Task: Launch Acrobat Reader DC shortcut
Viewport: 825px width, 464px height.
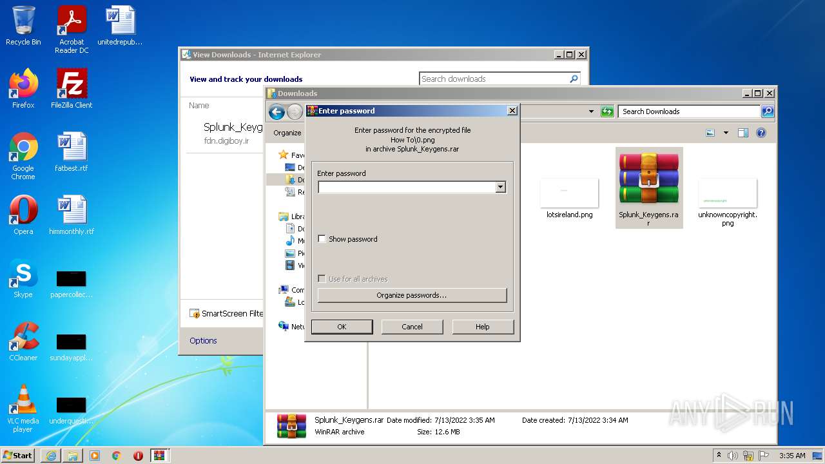Action: pyautogui.click(x=72, y=30)
